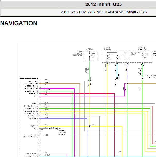This screenshot has height=157, width=156.
Task: Click the 'E106' connector label
Action: [x=91, y=79]
